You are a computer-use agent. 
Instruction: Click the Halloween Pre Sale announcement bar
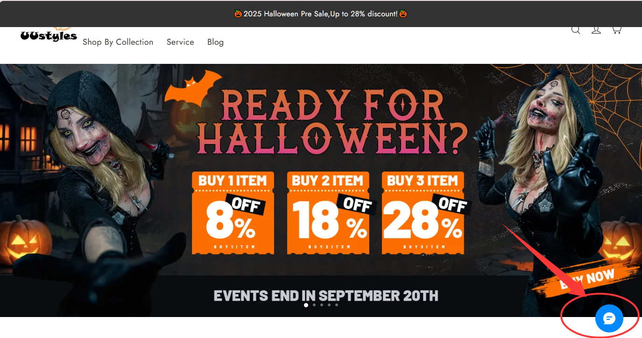click(x=321, y=14)
